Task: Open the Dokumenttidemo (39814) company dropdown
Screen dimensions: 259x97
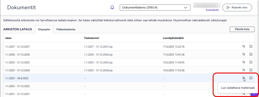Action: (155, 8)
